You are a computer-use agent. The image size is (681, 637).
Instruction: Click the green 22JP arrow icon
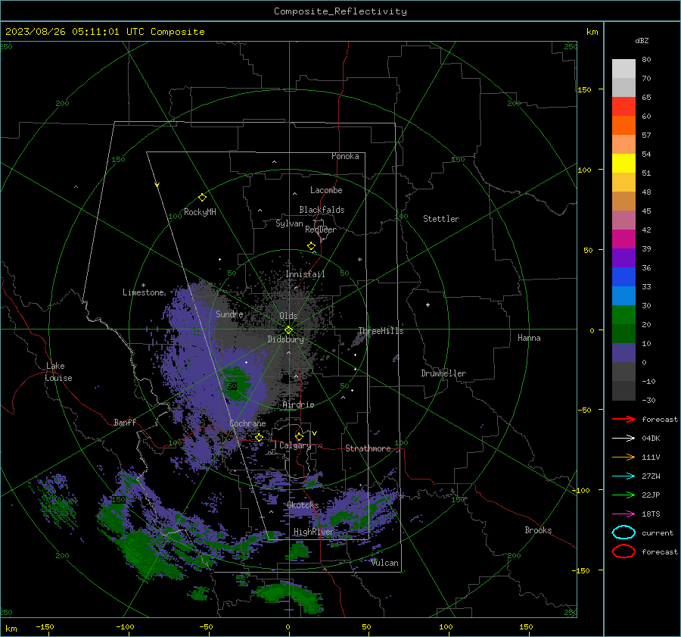click(x=623, y=495)
